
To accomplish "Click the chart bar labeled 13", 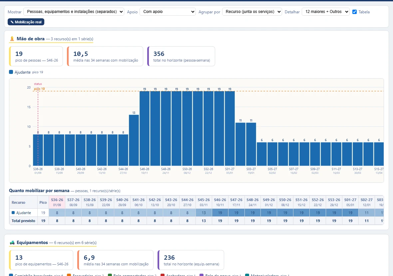I will pos(134,140).
